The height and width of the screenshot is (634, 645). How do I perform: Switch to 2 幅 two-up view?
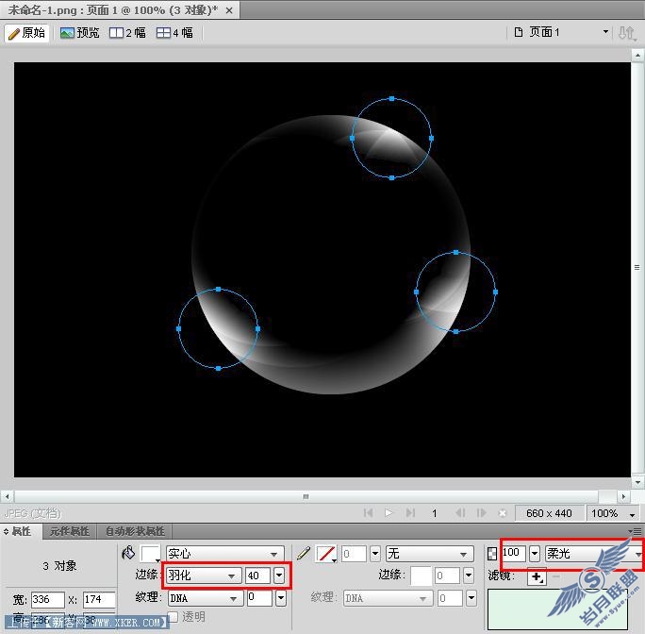point(127,33)
